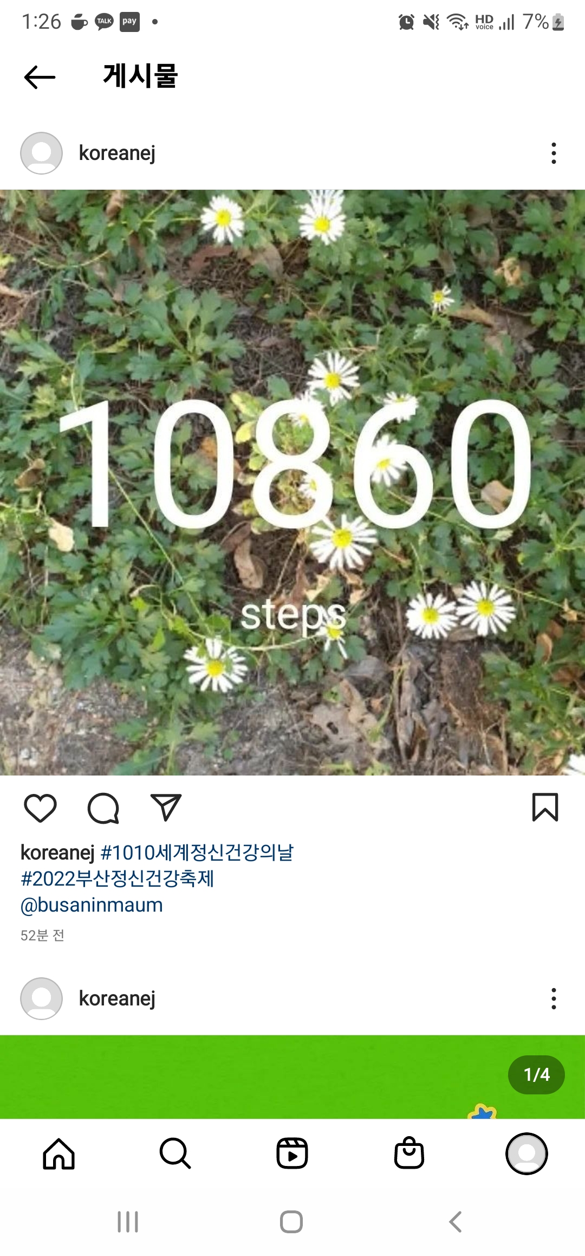Image resolution: width=585 pixels, height=1256 pixels.
Task: Open the Search tab
Action: click(x=175, y=1154)
